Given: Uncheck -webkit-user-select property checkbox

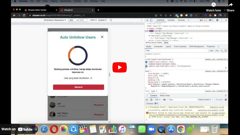Looking at the screenshot, I should click(146, 62).
